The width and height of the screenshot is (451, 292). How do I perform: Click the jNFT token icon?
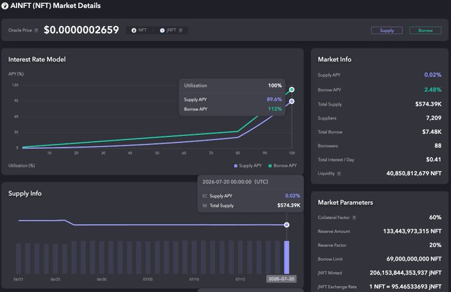pos(162,31)
